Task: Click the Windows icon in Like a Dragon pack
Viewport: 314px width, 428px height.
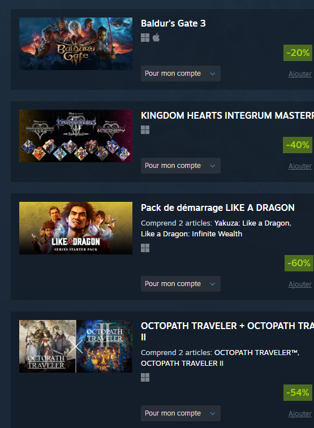Action: 145,248
